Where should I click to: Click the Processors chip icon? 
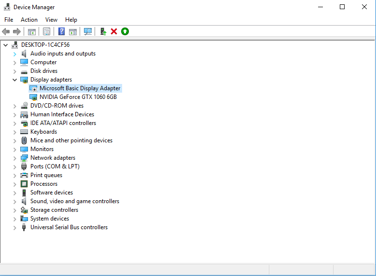(24, 184)
